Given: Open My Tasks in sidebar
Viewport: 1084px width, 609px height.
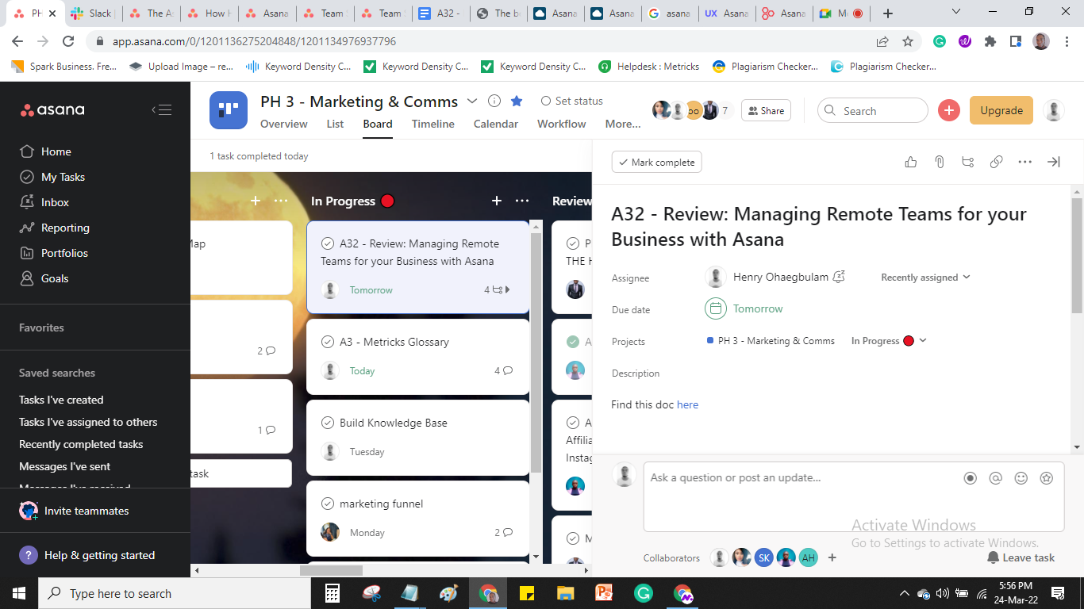Looking at the screenshot, I should point(52,177).
